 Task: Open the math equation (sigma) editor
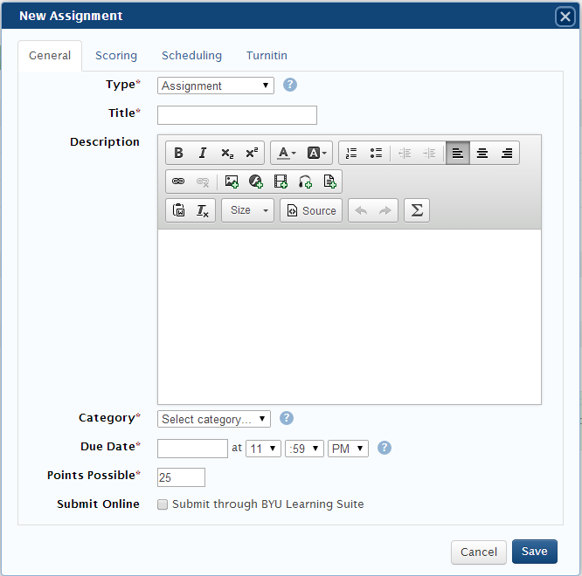tap(417, 210)
